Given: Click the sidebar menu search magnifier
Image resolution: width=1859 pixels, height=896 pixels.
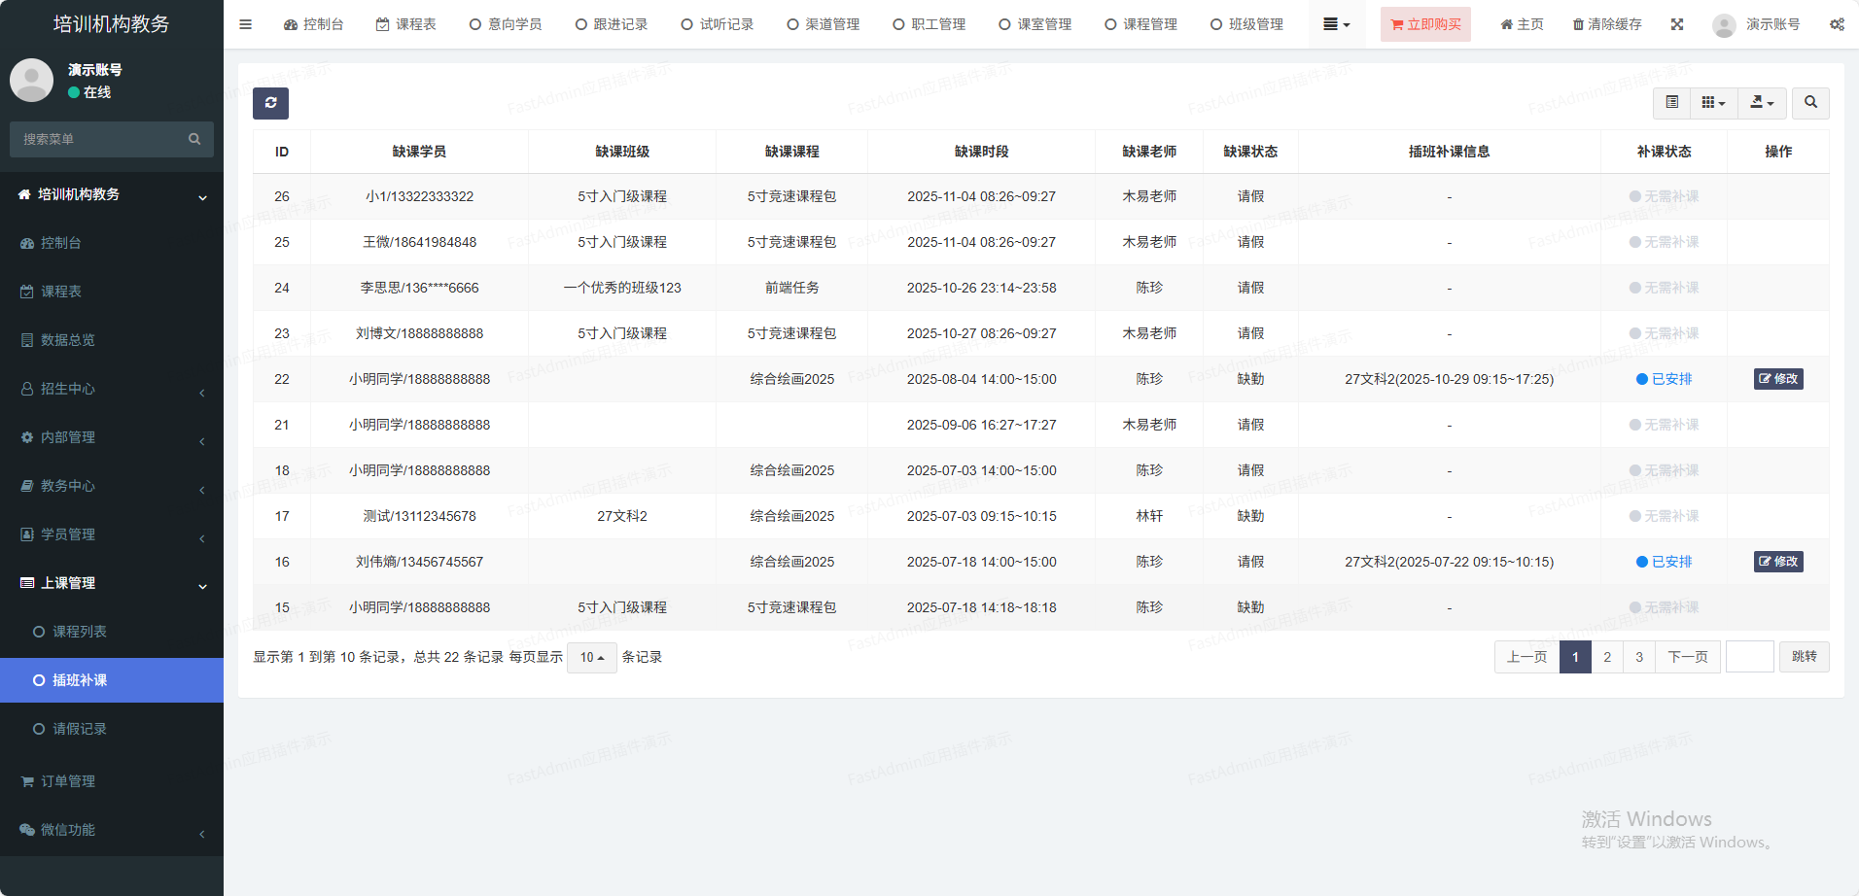Looking at the screenshot, I should (194, 139).
